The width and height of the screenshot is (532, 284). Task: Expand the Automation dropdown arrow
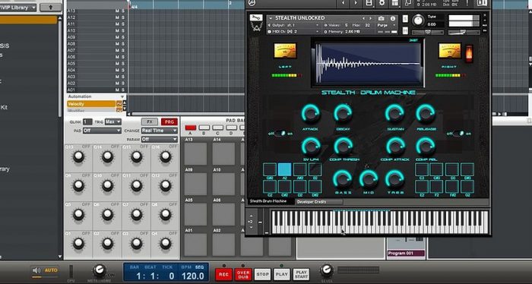click(122, 96)
